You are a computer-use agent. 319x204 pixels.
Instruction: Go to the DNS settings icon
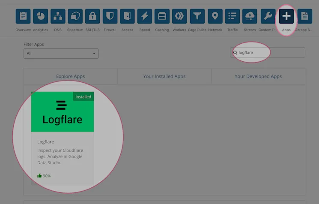click(58, 16)
